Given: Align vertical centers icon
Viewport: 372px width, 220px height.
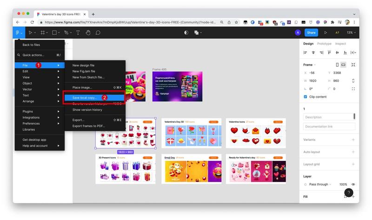Looking at the screenshot, I should click(337, 53).
